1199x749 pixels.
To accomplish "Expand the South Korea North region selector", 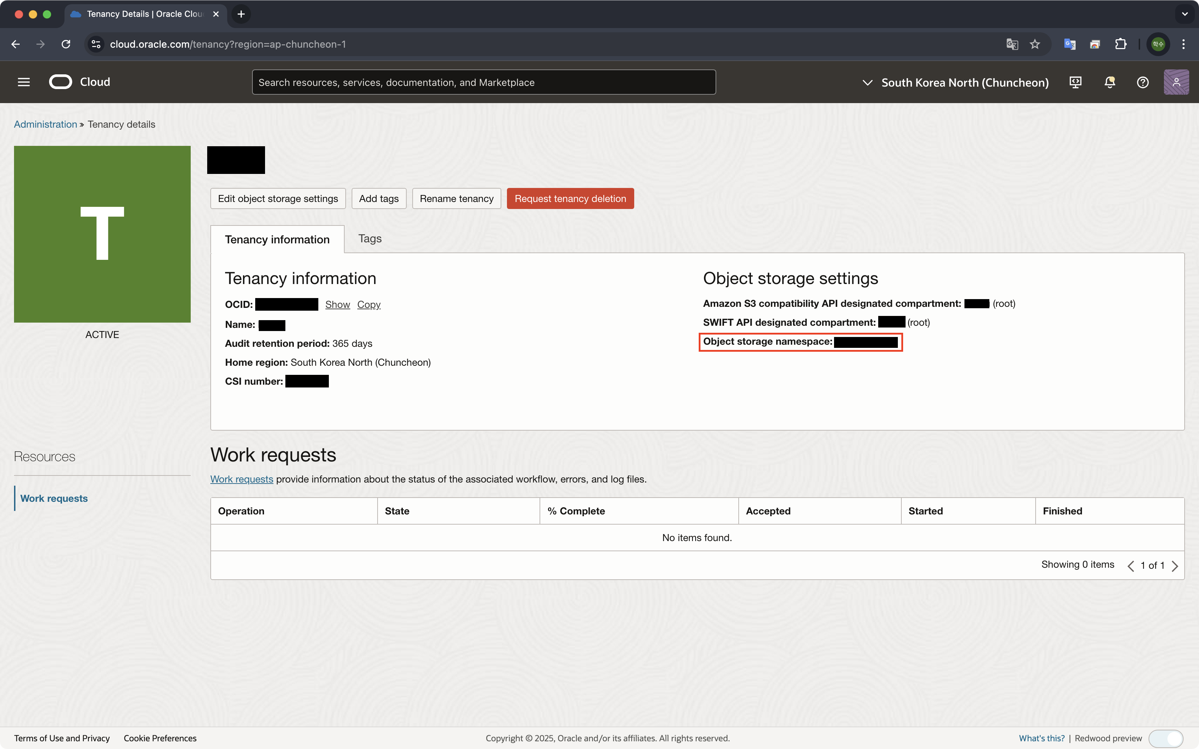I will [955, 82].
